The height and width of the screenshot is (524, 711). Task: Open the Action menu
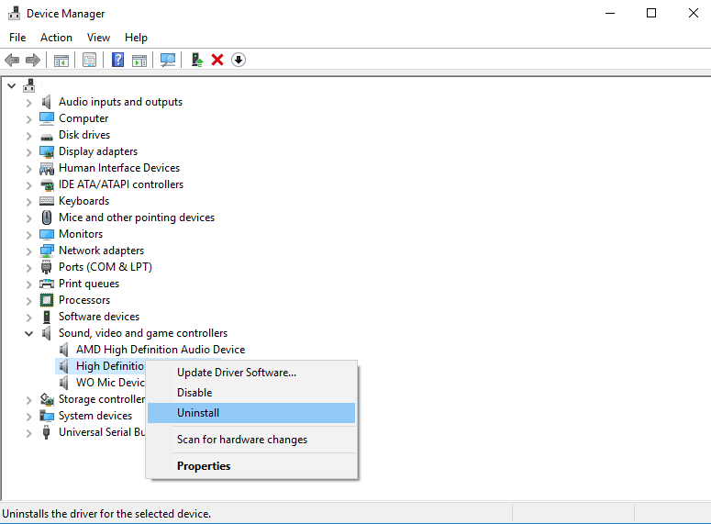click(56, 38)
